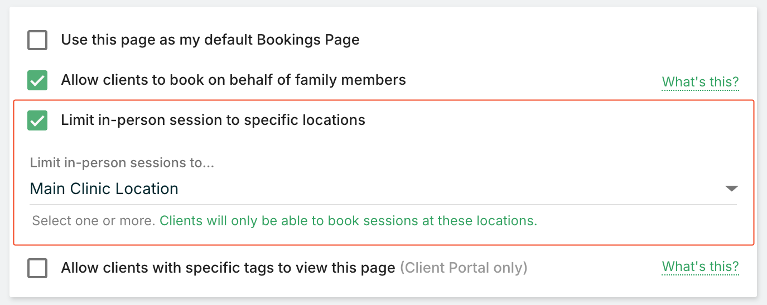
Task: Expand locations list via the dropdown arrow
Action: 731,189
